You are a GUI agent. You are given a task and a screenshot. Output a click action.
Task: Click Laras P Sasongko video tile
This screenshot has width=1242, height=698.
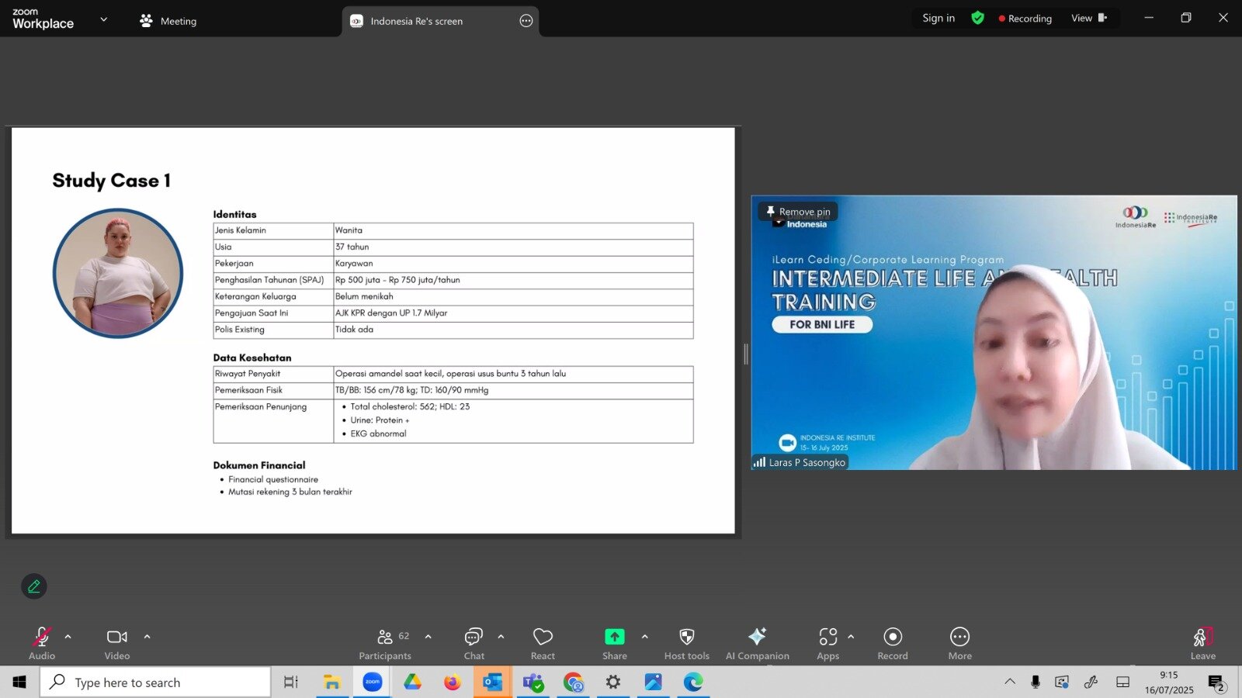coord(994,333)
